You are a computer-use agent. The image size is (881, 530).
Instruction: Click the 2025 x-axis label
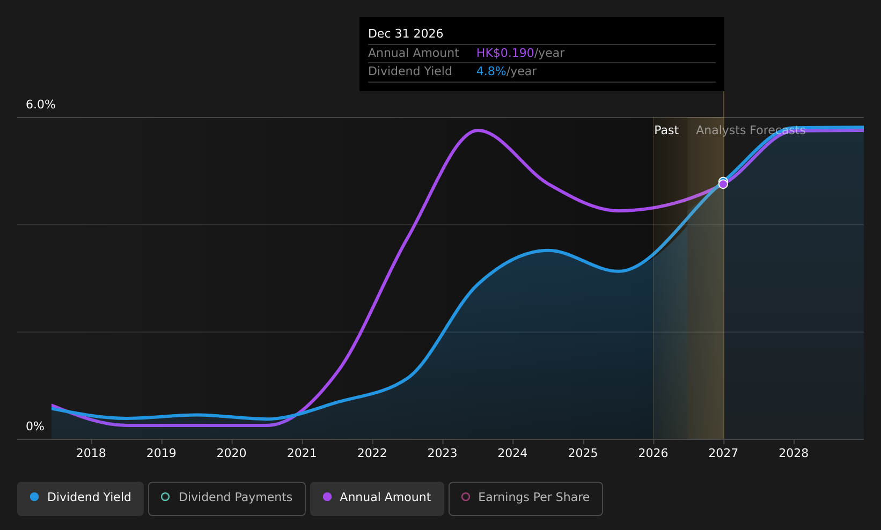pyautogui.click(x=583, y=453)
